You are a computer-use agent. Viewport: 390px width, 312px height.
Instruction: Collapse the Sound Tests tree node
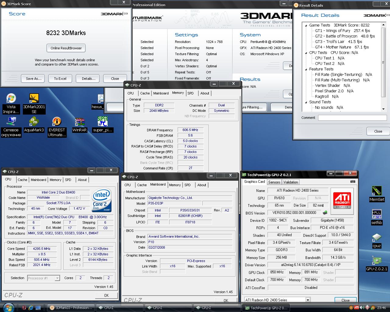pos(306,102)
